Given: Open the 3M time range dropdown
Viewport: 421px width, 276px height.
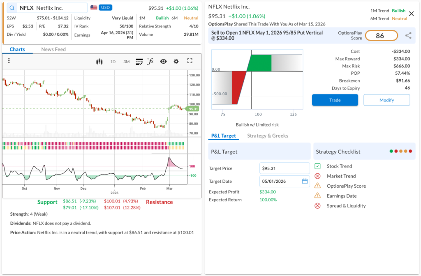Looking at the screenshot, I should click(x=126, y=62).
